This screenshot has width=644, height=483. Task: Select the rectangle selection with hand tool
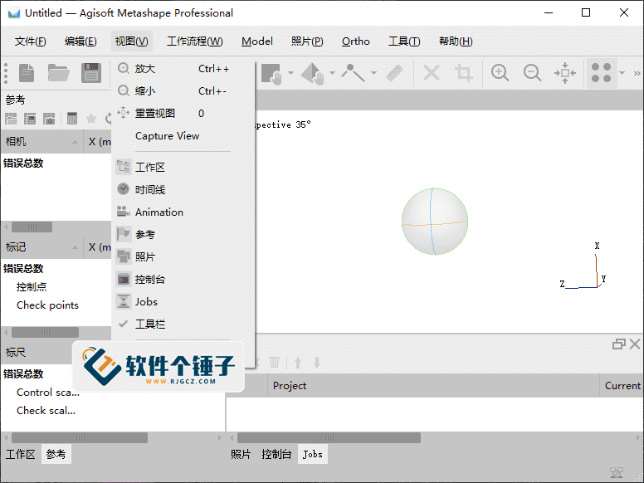pos(271,73)
